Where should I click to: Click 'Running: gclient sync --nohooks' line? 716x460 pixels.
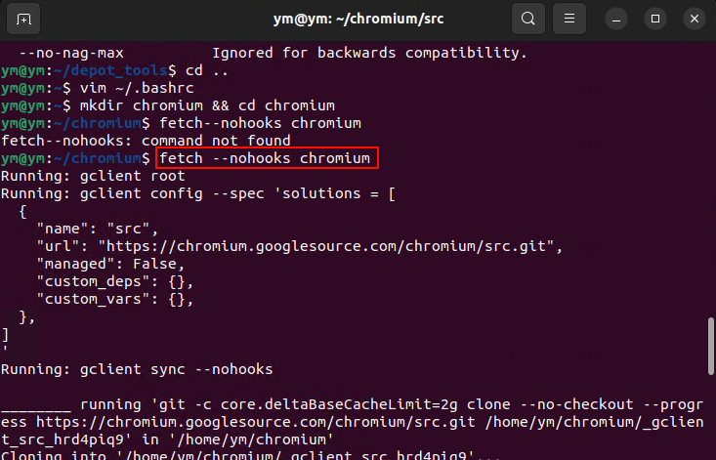coord(137,369)
